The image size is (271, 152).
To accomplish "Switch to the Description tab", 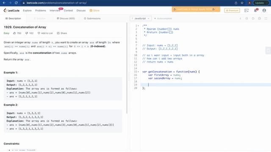I will (x=13, y=19).
